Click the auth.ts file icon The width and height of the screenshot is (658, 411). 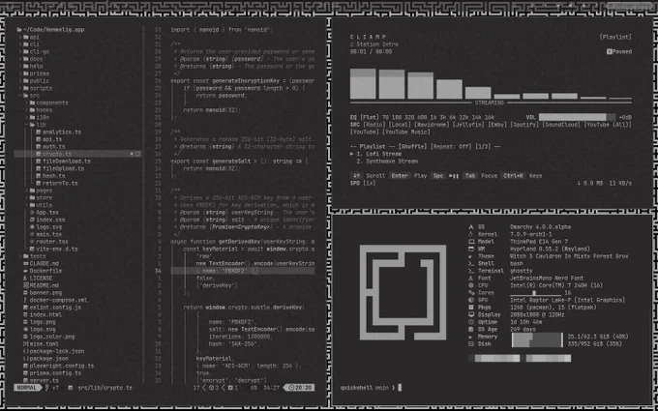click(x=38, y=147)
